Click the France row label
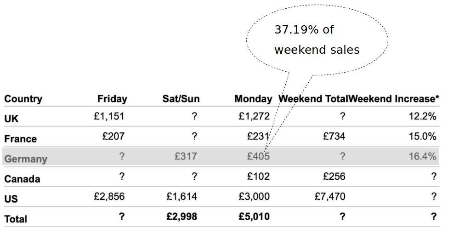The image size is (459, 233). (20, 139)
